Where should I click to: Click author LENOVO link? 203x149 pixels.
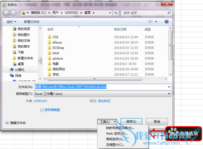pos(41,101)
